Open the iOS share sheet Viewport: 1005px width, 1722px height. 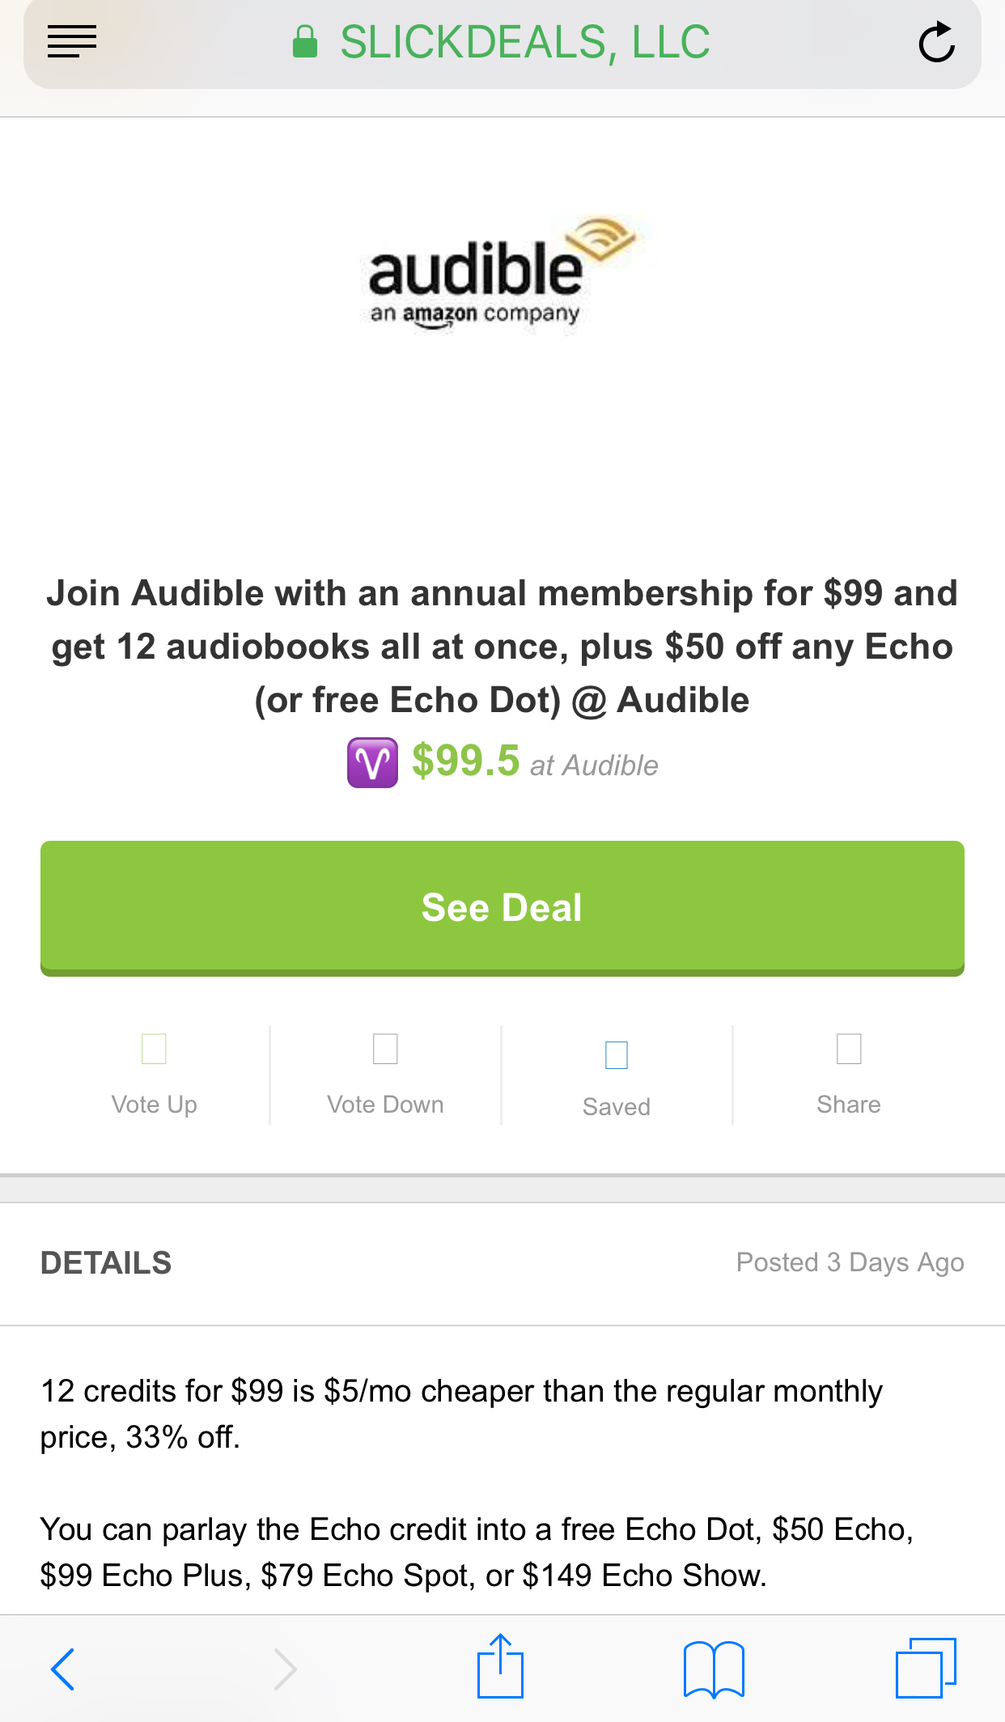click(500, 1667)
